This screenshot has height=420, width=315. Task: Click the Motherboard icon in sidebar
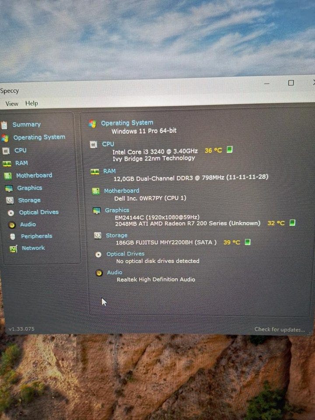click(x=8, y=176)
